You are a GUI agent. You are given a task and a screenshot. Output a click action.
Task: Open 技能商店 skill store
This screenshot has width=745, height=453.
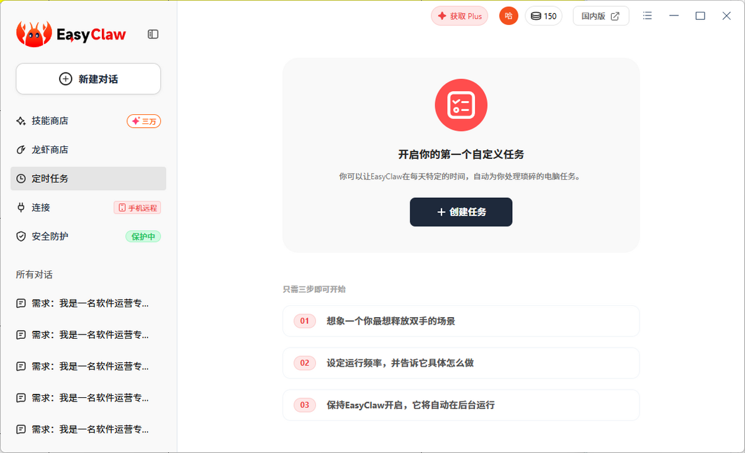pyautogui.click(x=50, y=121)
